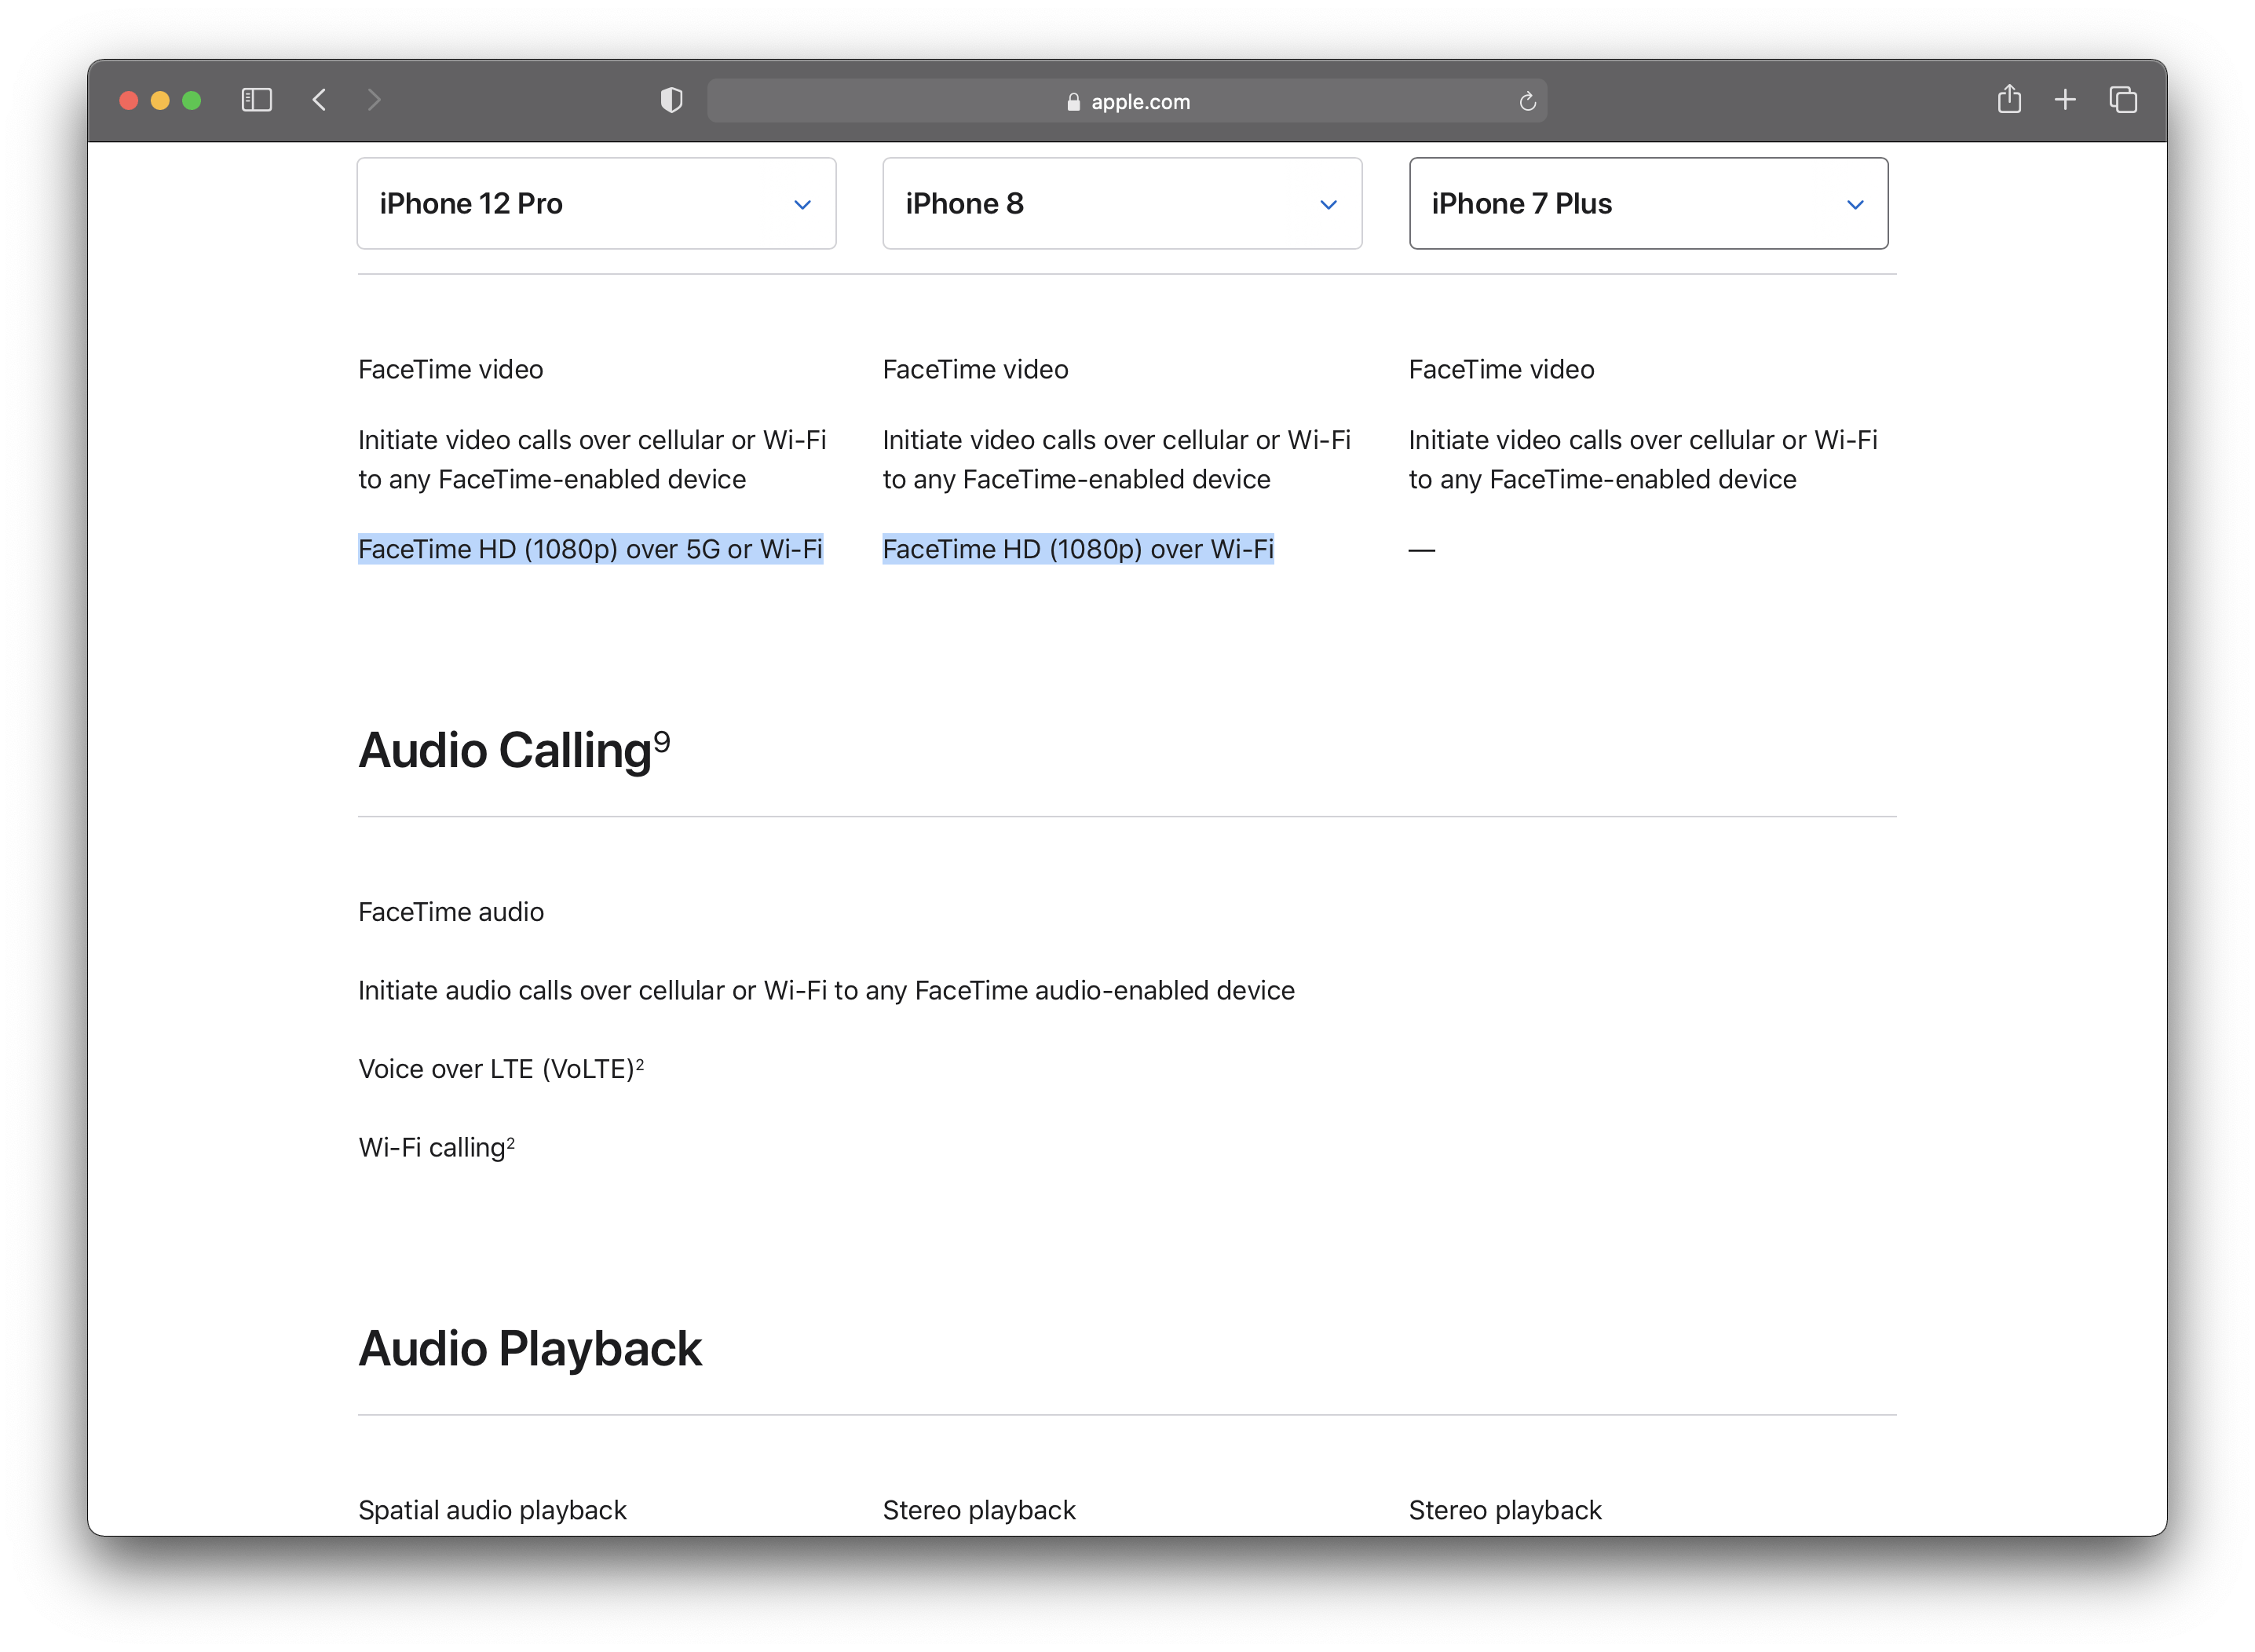Click the footnote 9 superscript by Audio Calling
The height and width of the screenshot is (1652, 2255).
pyautogui.click(x=661, y=741)
